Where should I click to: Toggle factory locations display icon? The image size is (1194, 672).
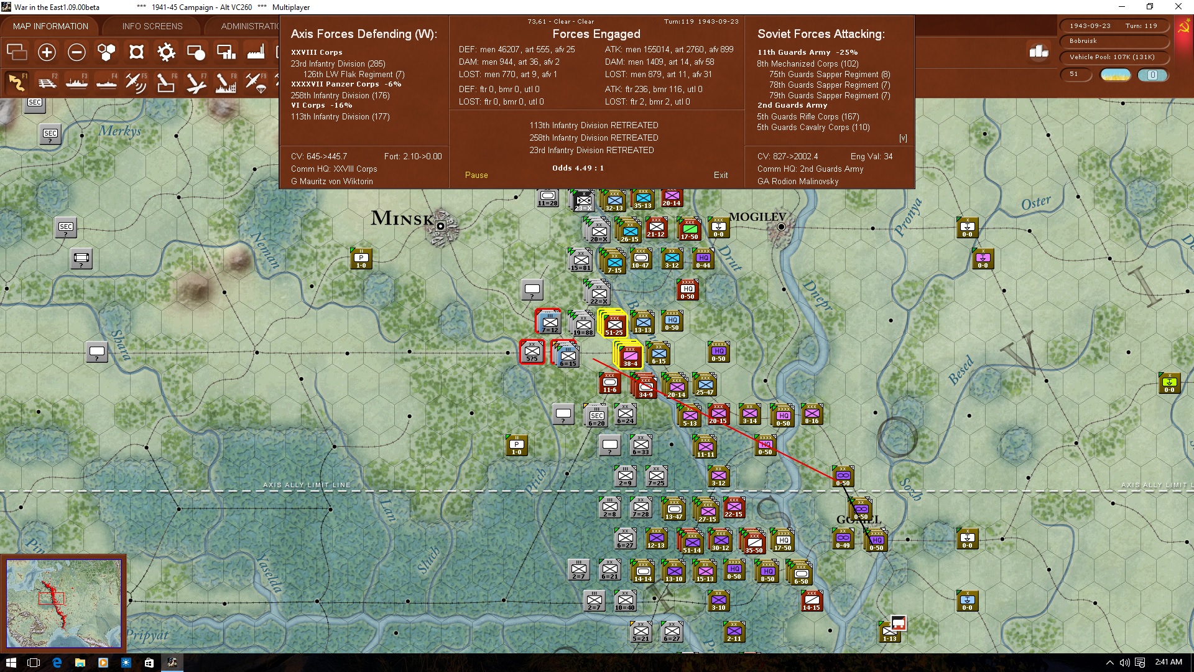coord(255,52)
